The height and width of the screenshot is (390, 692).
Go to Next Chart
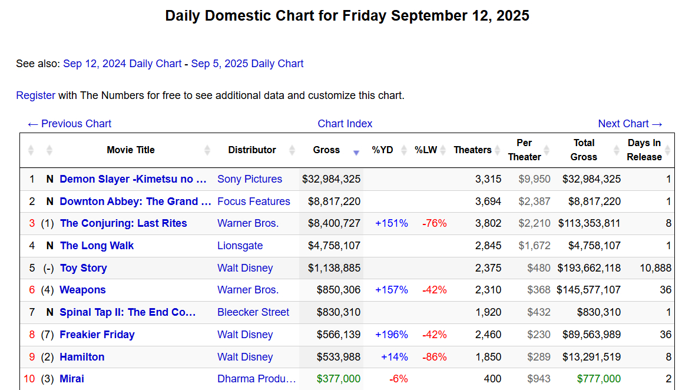pyautogui.click(x=630, y=124)
